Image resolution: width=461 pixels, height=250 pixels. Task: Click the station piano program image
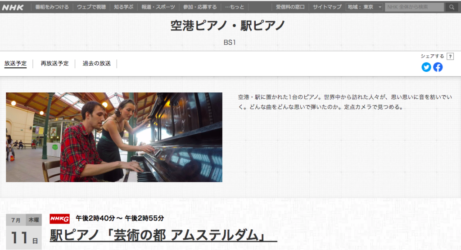114,137
